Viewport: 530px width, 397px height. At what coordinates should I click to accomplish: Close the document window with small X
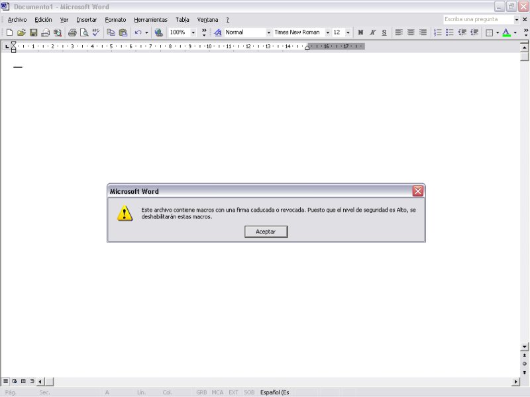pos(525,20)
